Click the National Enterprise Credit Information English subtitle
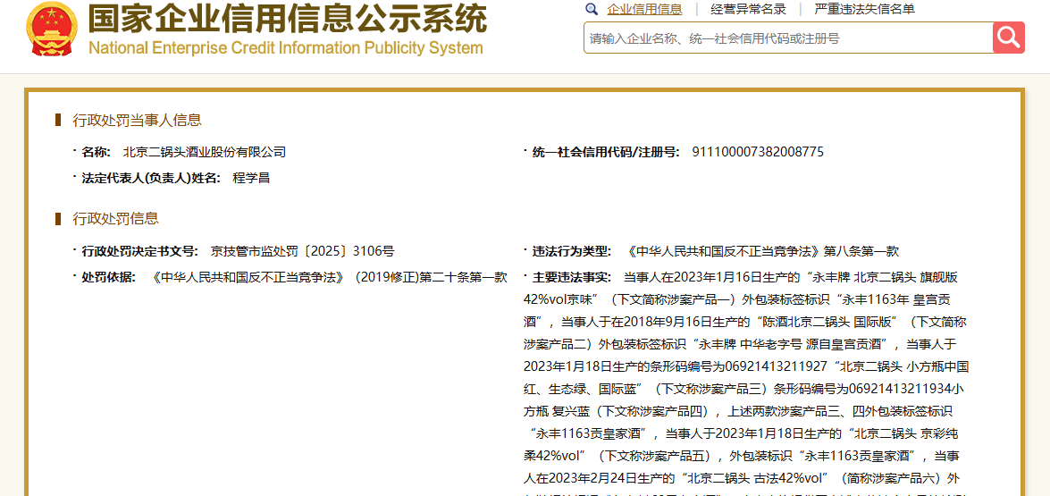The height and width of the screenshot is (496, 1050). point(285,48)
